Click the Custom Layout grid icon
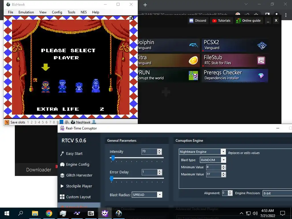 [x=62, y=197]
